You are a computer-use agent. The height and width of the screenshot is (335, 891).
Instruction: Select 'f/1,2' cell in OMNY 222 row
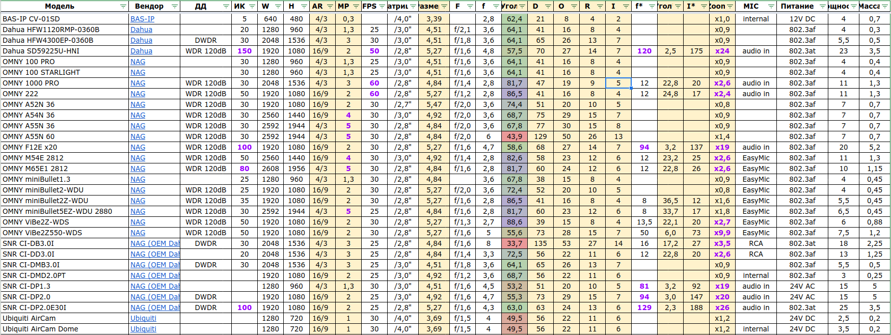[x=463, y=94]
